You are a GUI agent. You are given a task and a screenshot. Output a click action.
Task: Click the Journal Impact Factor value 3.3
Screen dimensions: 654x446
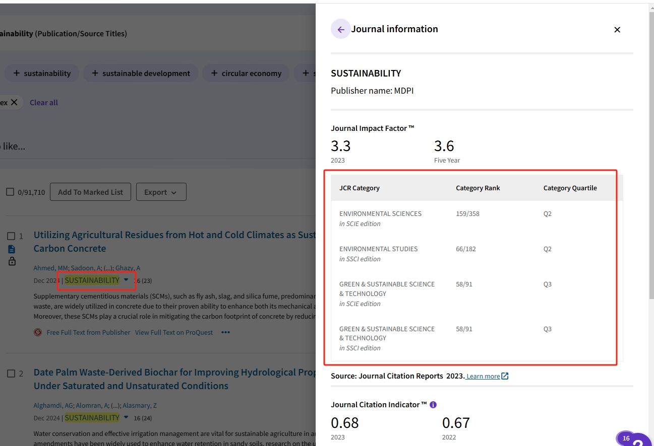340,146
